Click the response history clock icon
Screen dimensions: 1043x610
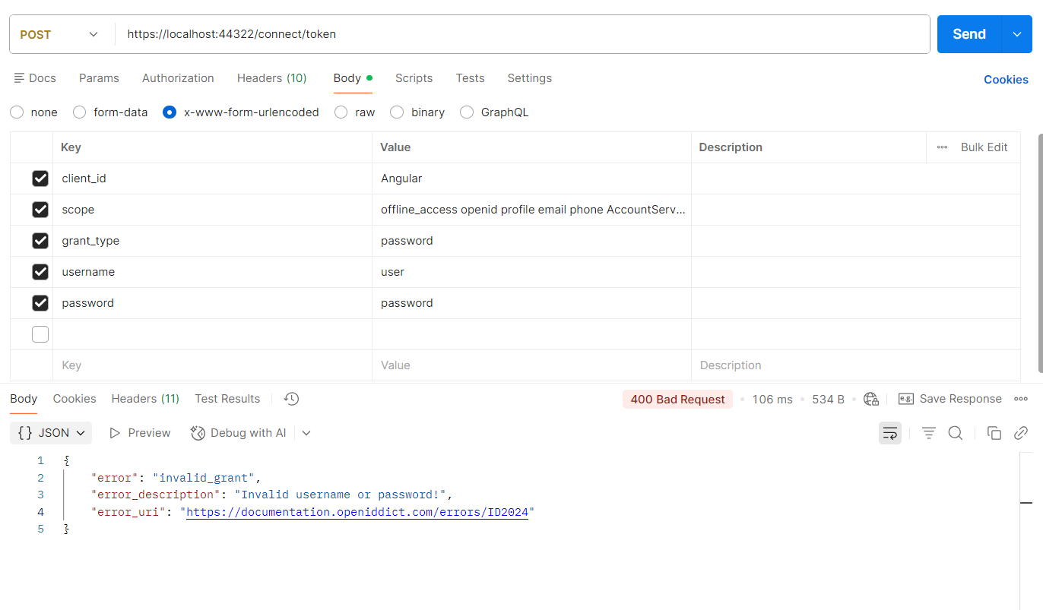click(x=291, y=399)
